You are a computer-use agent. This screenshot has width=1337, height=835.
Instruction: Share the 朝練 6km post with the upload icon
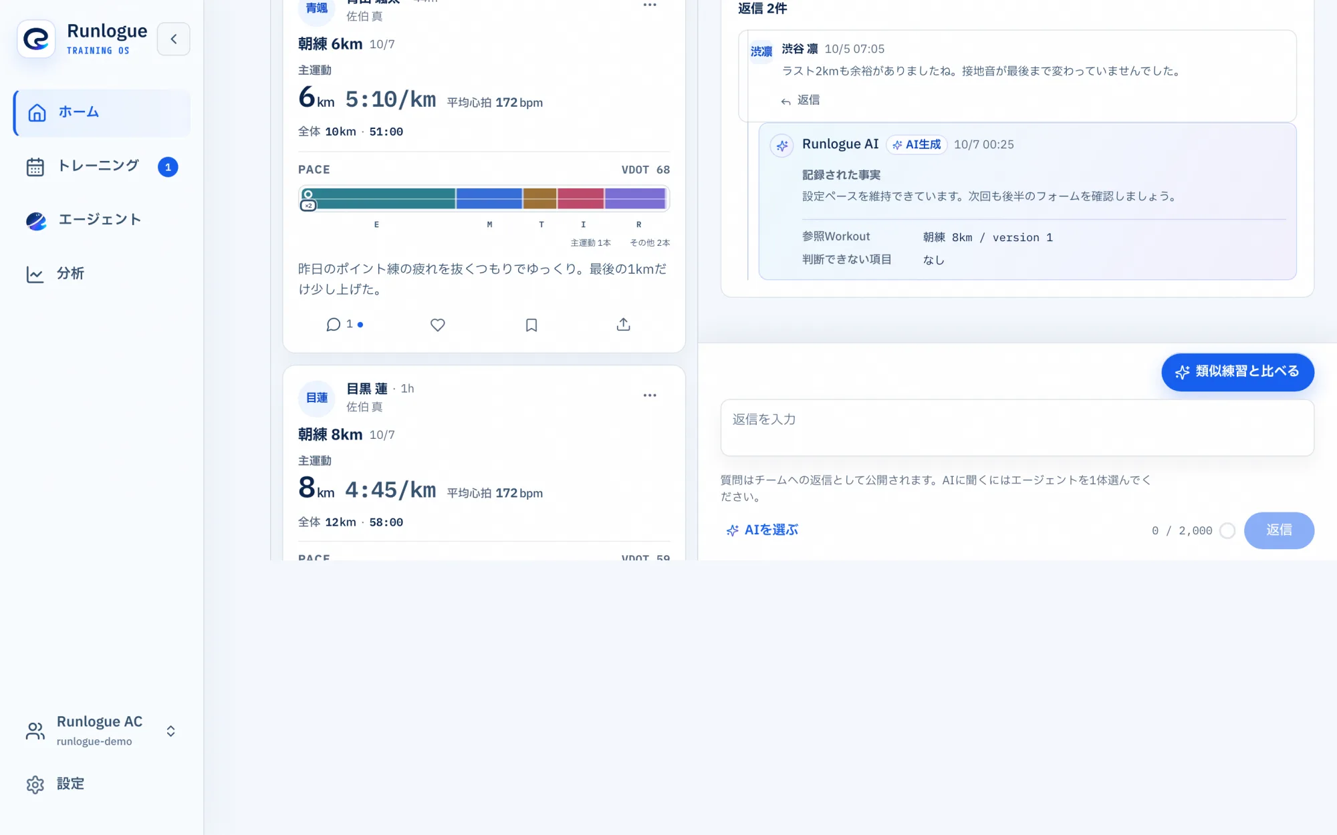click(624, 325)
